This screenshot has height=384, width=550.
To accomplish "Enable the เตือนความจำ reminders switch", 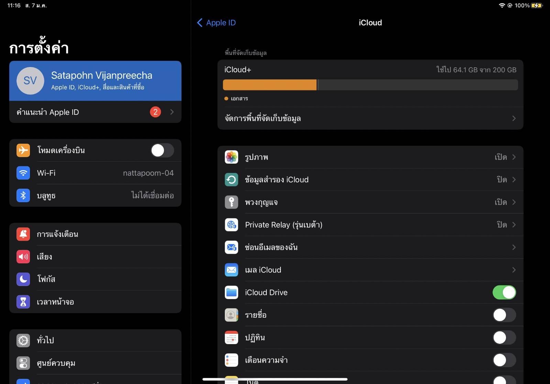I will coord(504,360).
